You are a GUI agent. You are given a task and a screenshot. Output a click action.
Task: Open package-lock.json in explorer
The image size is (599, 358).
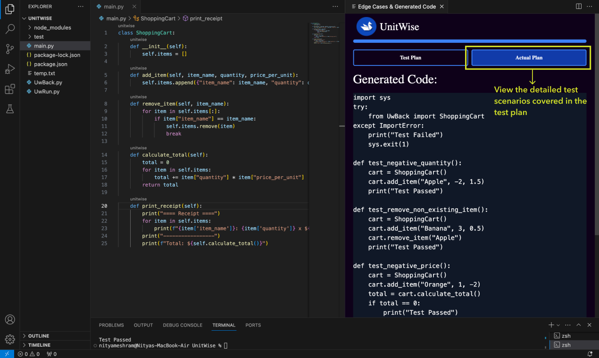click(x=55, y=55)
